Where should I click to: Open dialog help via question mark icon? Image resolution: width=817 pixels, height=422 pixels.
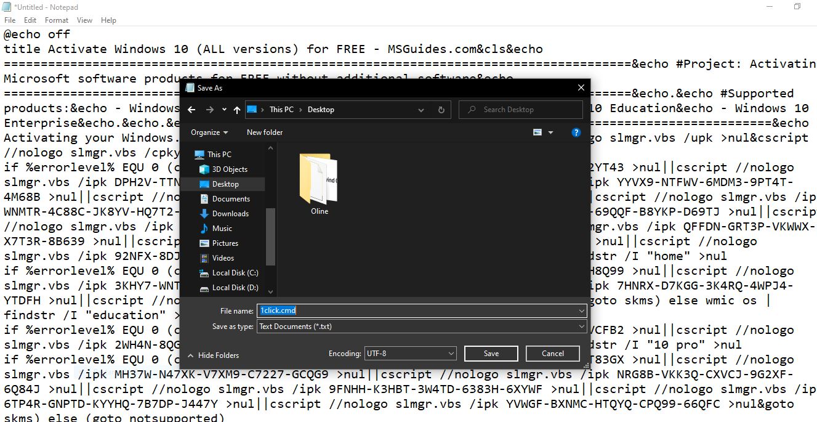[576, 132]
